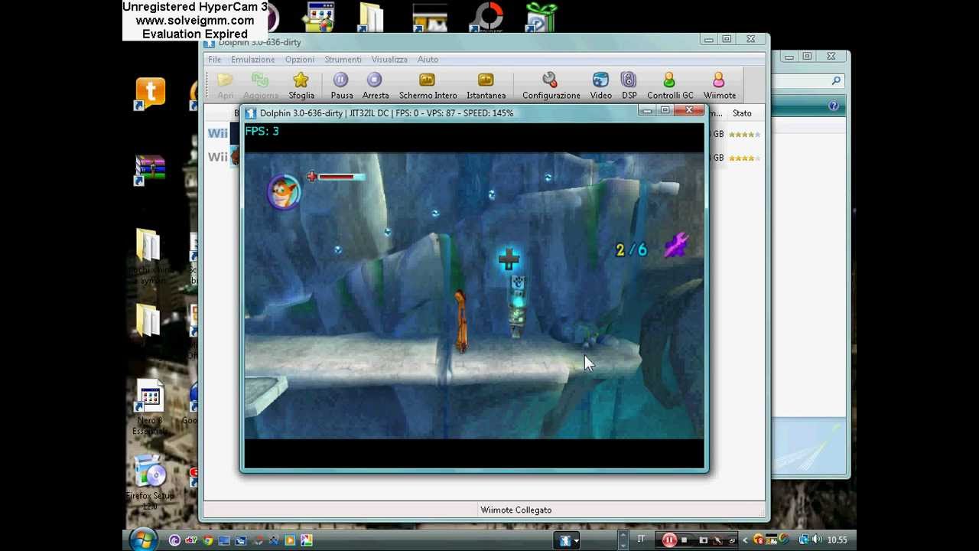Select the red and grey circle desktop shortcut
The width and height of the screenshot is (979, 551).
click(x=487, y=17)
